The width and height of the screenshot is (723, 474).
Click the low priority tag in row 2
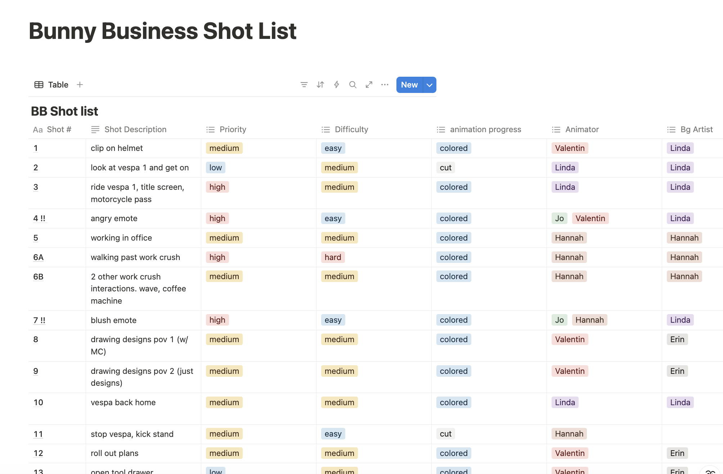tap(216, 167)
